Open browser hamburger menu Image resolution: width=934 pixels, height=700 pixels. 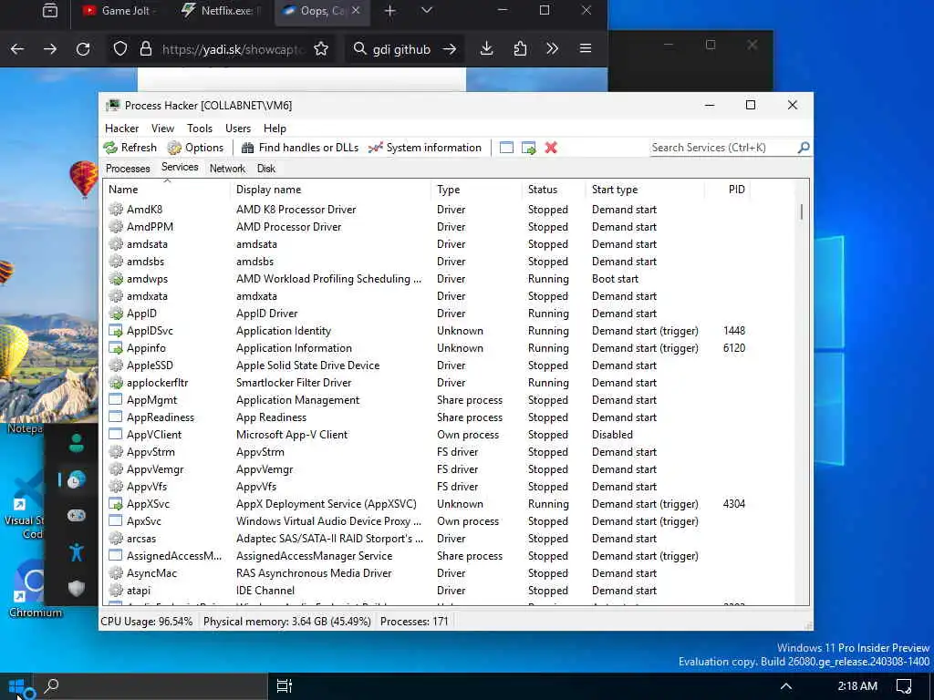click(586, 49)
